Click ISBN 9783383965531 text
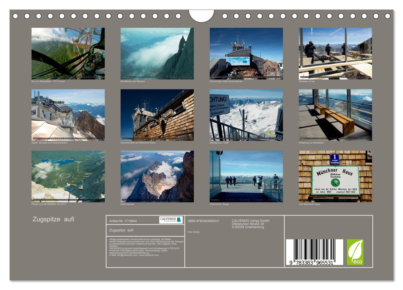The width and height of the screenshot is (403, 290). click(x=204, y=221)
